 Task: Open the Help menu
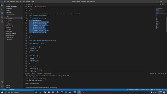[33, 1]
